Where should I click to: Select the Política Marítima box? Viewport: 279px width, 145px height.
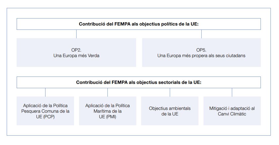(108, 111)
